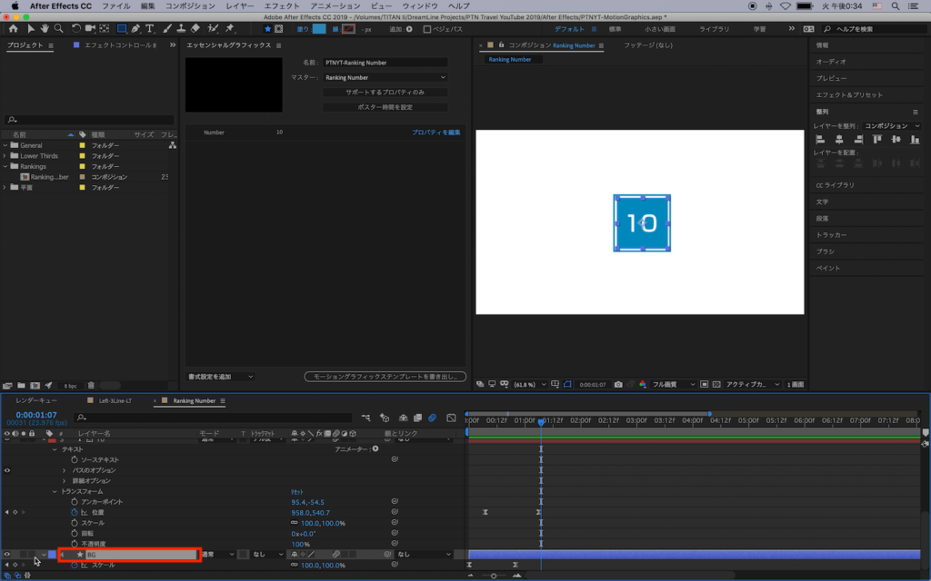
Task: Open the フル画質 resolution dropdown
Action: pos(675,385)
